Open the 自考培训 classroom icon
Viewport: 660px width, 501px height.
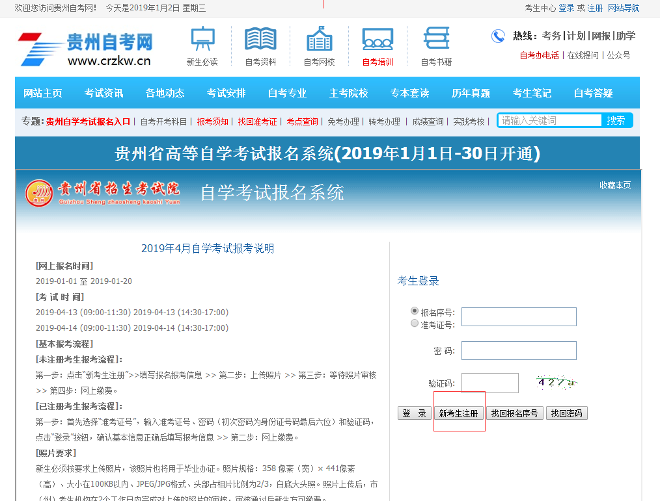[378, 39]
